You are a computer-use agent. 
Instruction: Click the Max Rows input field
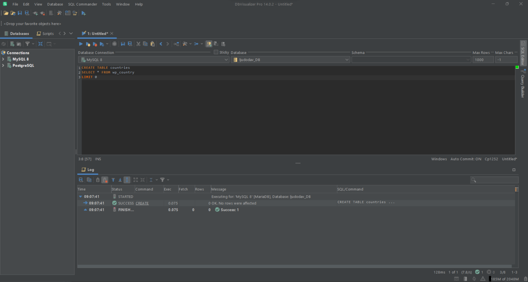(483, 60)
